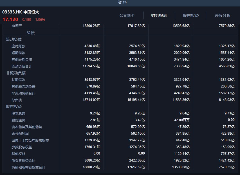Click the 其他短期负债 value 3474.94亿
The height and width of the screenshot is (175, 240).
(182, 59)
